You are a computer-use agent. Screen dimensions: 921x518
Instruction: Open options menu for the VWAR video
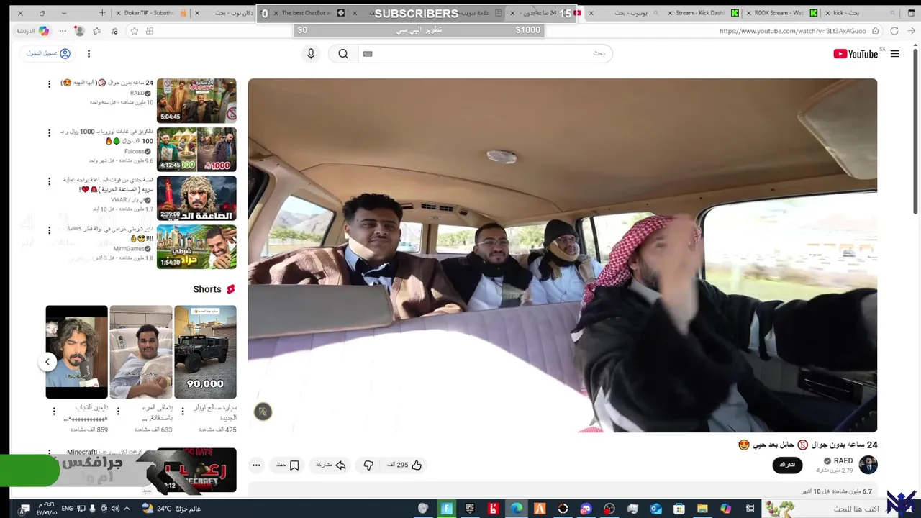pyautogui.click(x=49, y=181)
